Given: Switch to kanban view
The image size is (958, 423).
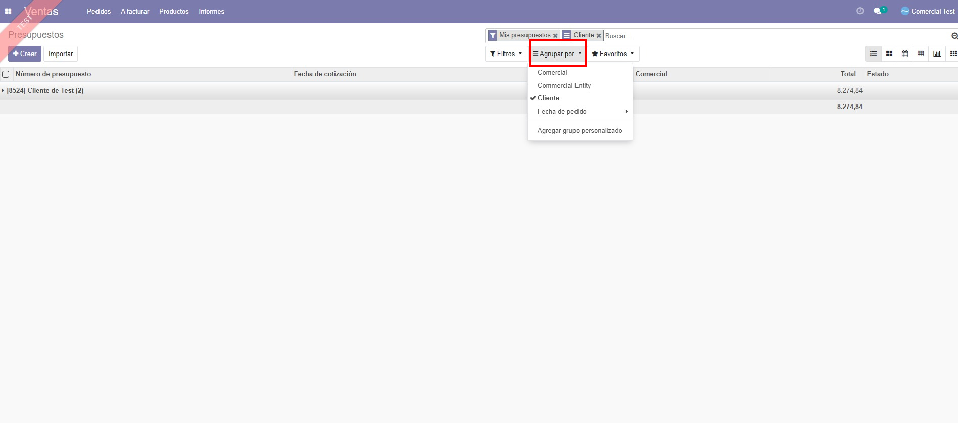Looking at the screenshot, I should [x=889, y=54].
